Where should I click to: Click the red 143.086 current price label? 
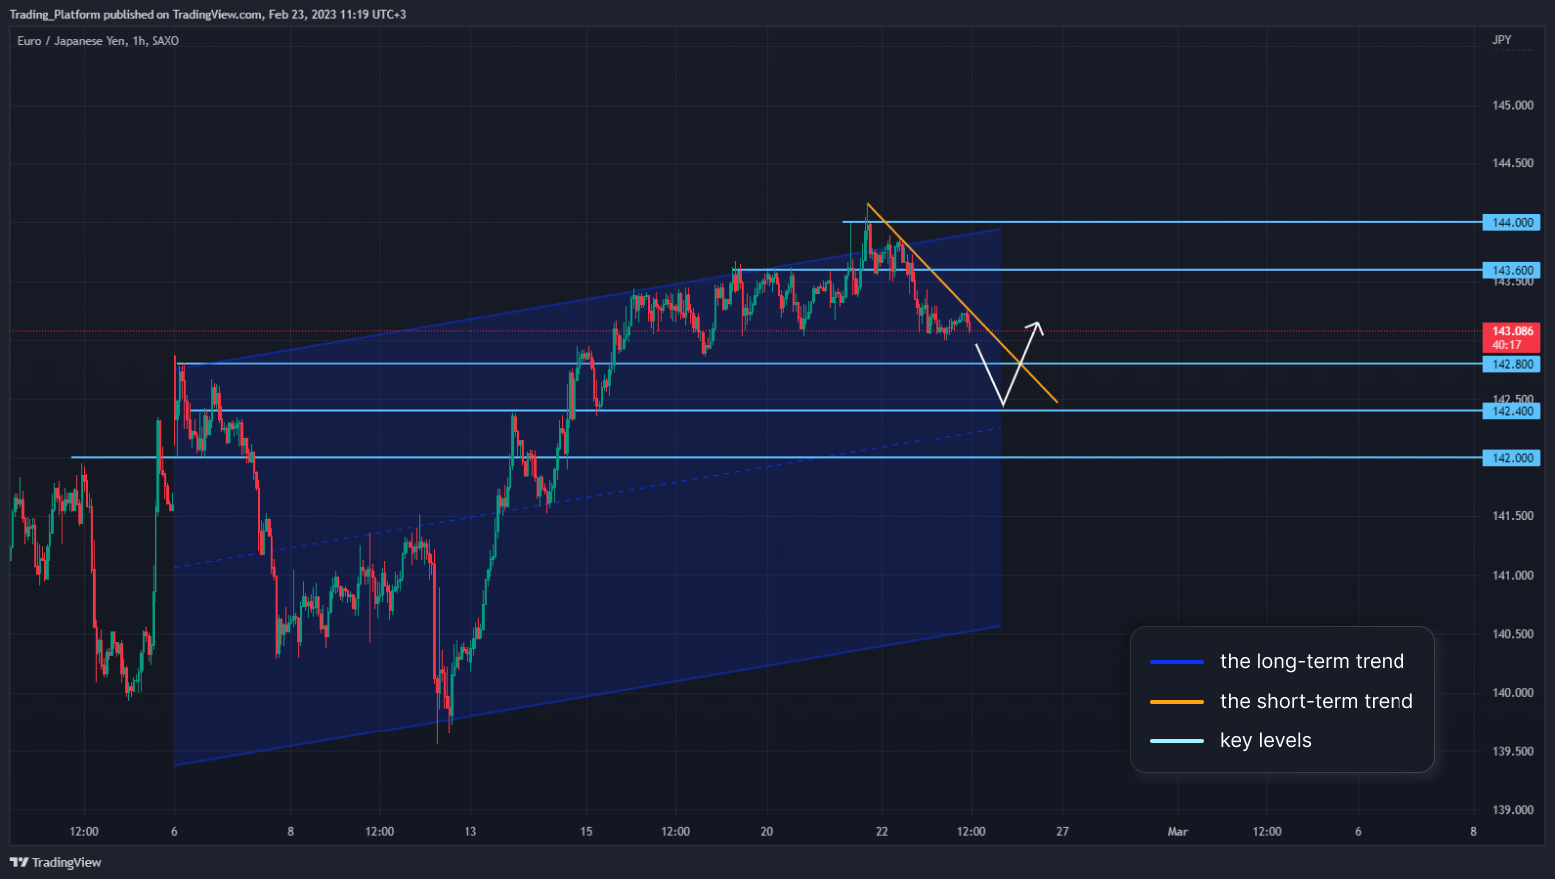pos(1511,337)
